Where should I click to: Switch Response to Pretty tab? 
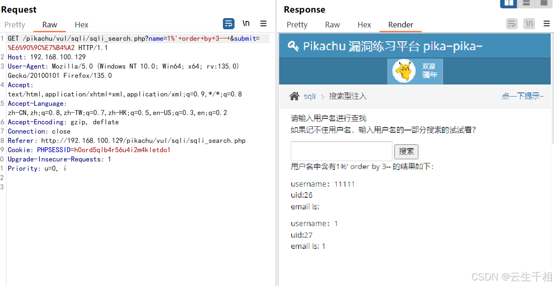(x=297, y=25)
